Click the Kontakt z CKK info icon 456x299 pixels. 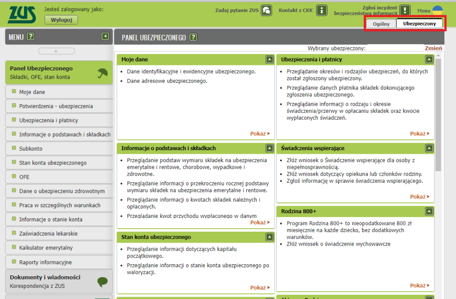(x=322, y=10)
